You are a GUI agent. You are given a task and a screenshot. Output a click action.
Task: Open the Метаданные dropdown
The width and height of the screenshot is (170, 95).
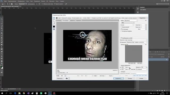137,42
